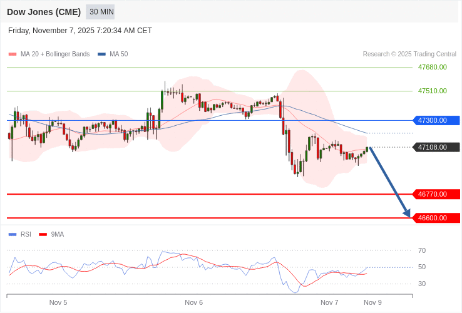Click the 30 MIN timeframe button

(100, 12)
